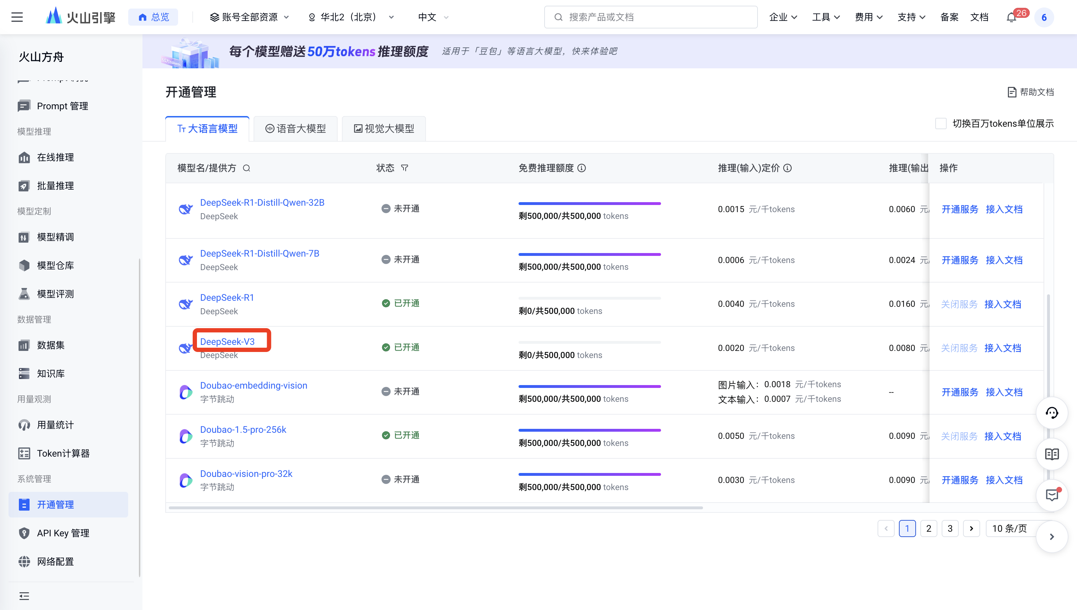Expand the floating panel right-arrow button
1077x610 pixels.
[1051, 537]
